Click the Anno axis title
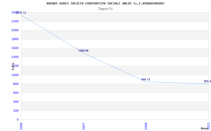The height and width of the screenshot is (131, 211). click(205, 128)
